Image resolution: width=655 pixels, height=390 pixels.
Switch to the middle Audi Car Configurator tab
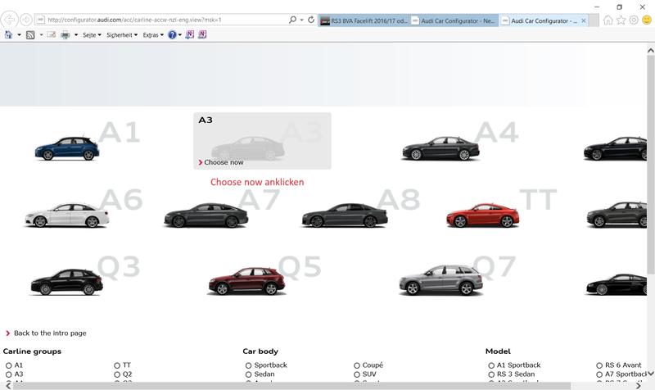[453, 20]
